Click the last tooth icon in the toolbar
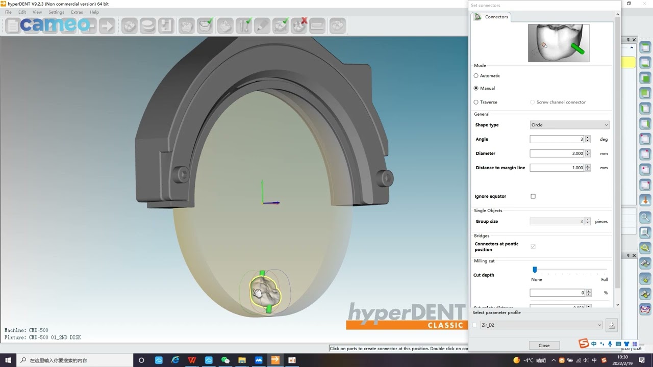653x367 pixels. (x=338, y=25)
